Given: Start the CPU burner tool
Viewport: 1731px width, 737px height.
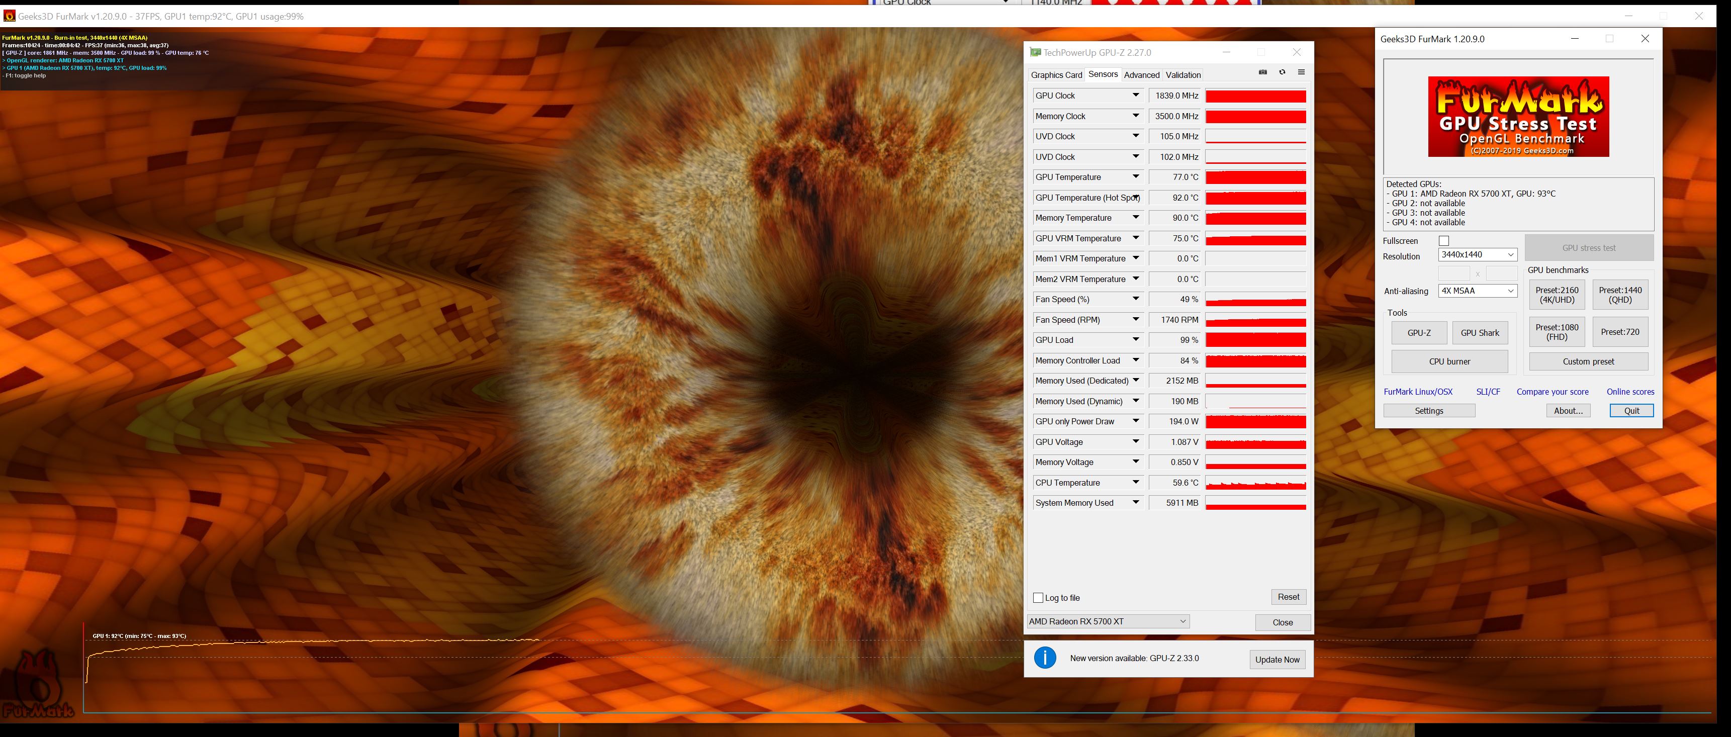Looking at the screenshot, I should click(1449, 361).
